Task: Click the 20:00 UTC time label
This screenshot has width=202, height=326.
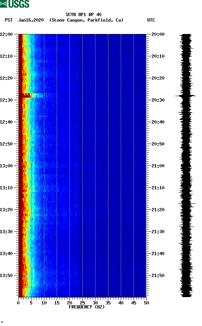Action: point(158,34)
